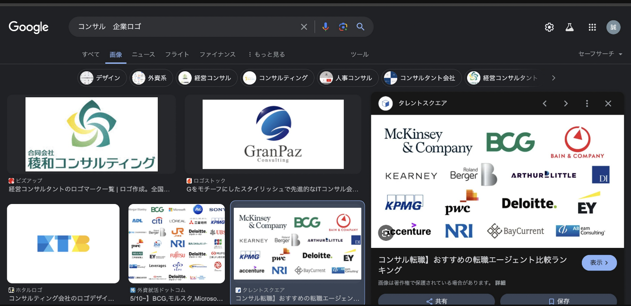Go to previous image in preview panel
Screen dimensions: 631x306
(x=545, y=103)
